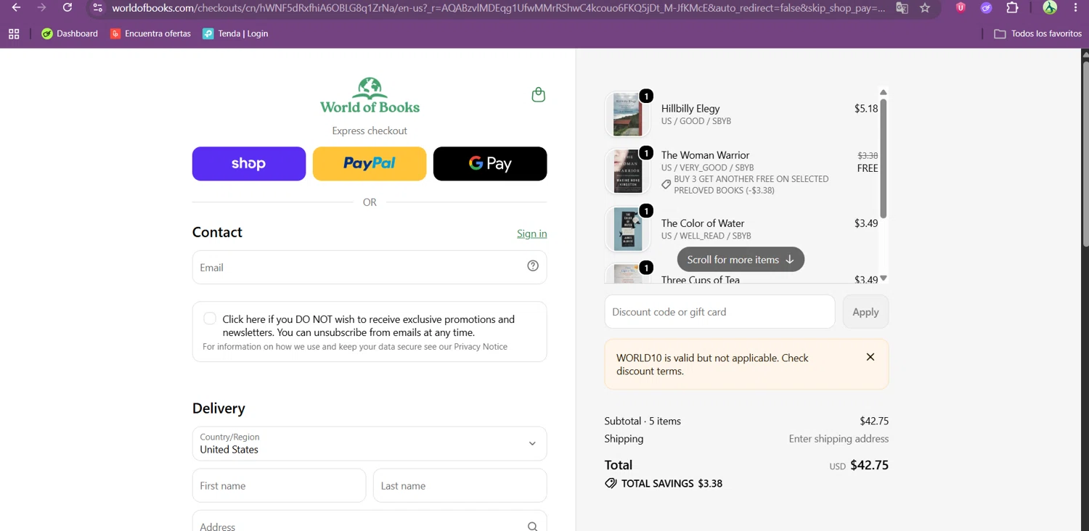Focus the First name field
The height and width of the screenshot is (531, 1089).
click(279, 486)
